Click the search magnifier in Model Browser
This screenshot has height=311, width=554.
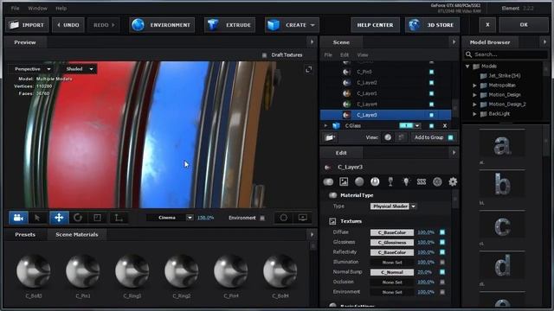[x=469, y=54]
